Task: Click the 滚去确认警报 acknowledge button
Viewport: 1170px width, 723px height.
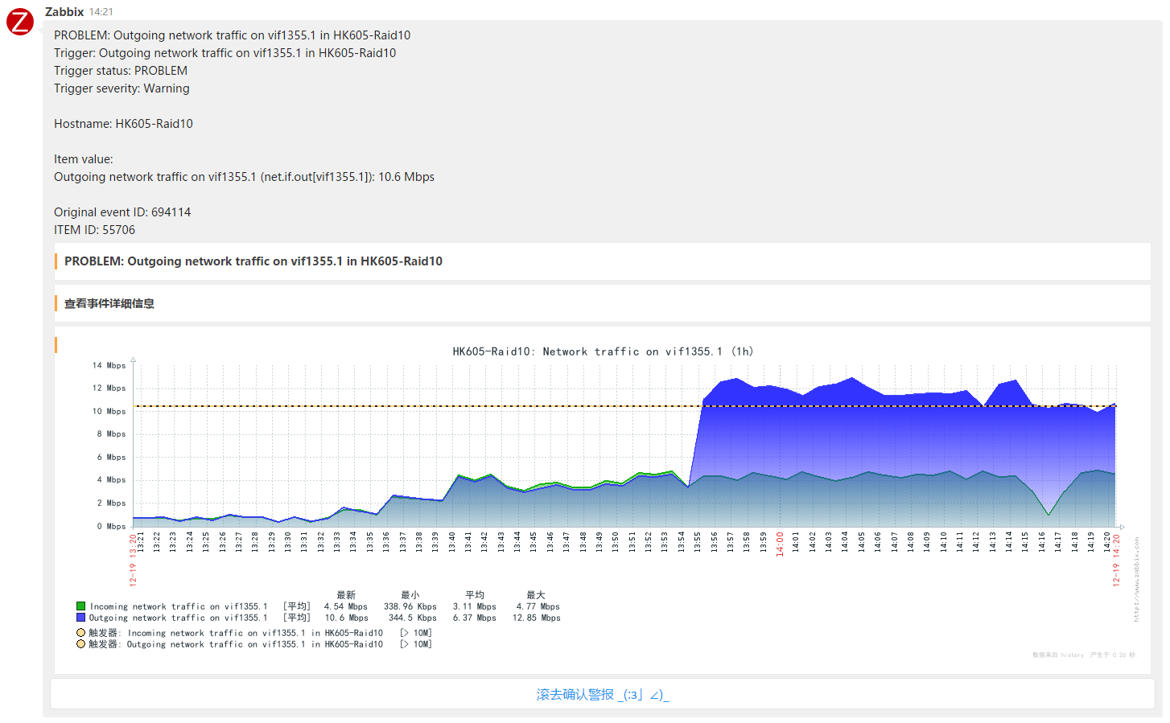Action: [x=603, y=694]
